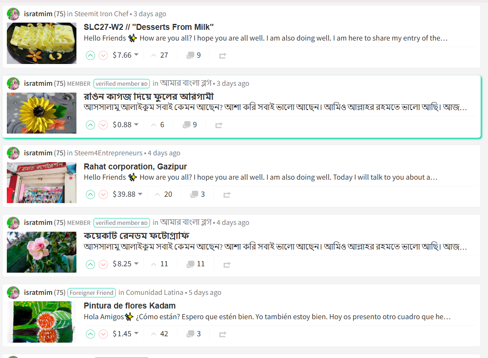Open the Rahat corporation, Gazipur post title
This screenshot has height=358, width=488.
135,166
